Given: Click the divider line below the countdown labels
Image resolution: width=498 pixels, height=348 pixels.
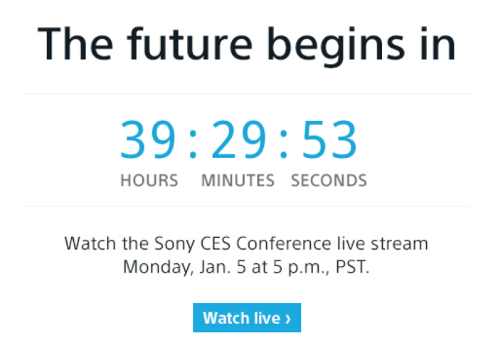Looking at the screenshot, I should click(247, 206).
